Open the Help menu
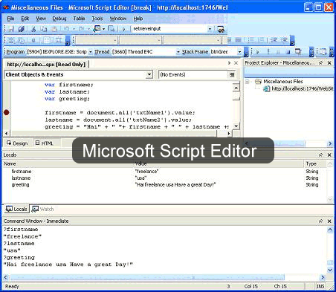 138,19
